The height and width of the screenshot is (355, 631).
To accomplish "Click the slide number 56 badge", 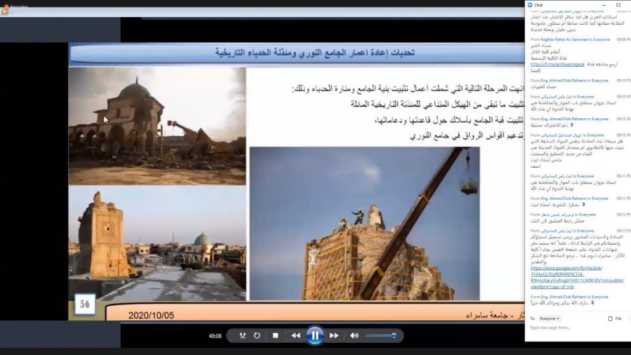I will [85, 303].
